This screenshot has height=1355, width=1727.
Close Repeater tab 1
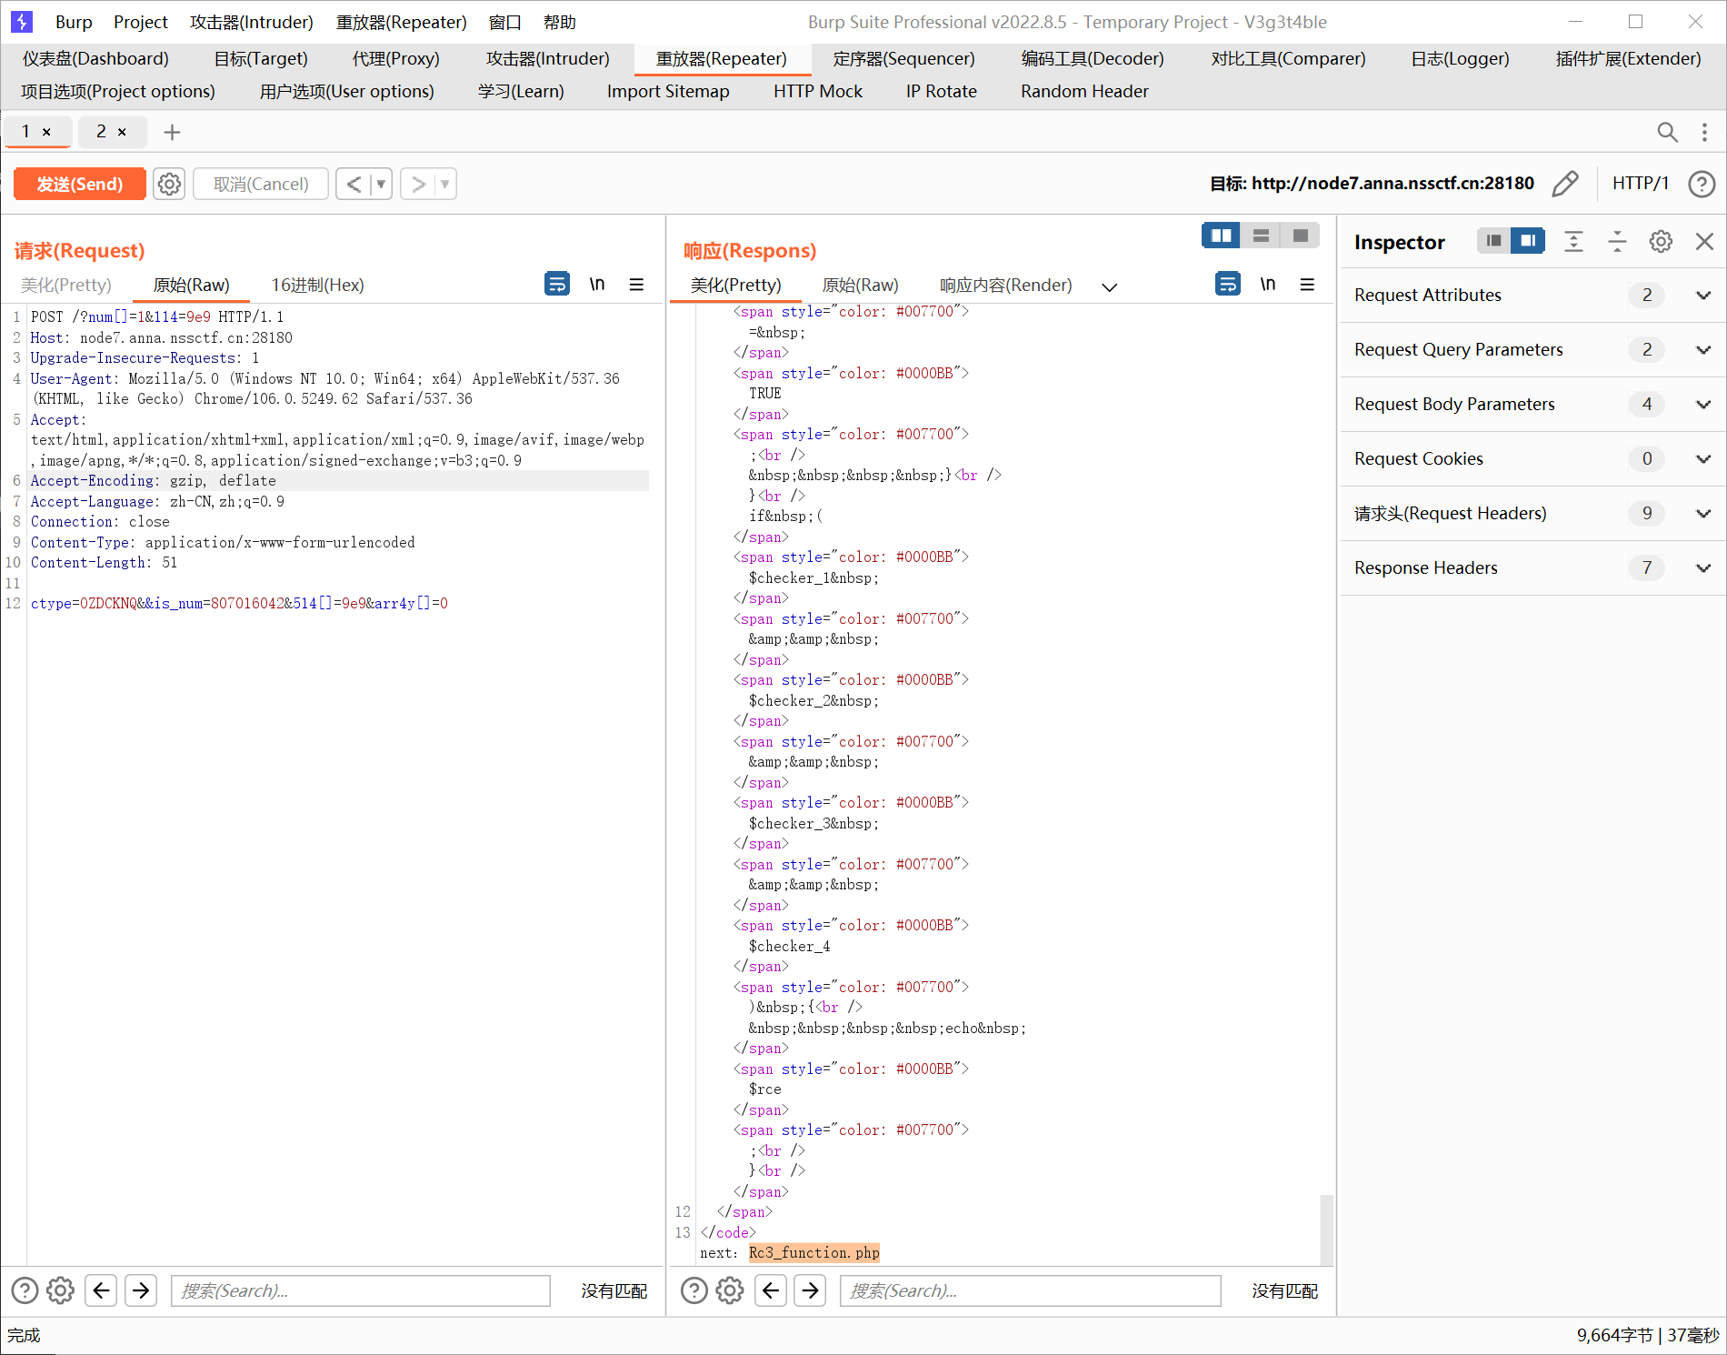pos(46,133)
